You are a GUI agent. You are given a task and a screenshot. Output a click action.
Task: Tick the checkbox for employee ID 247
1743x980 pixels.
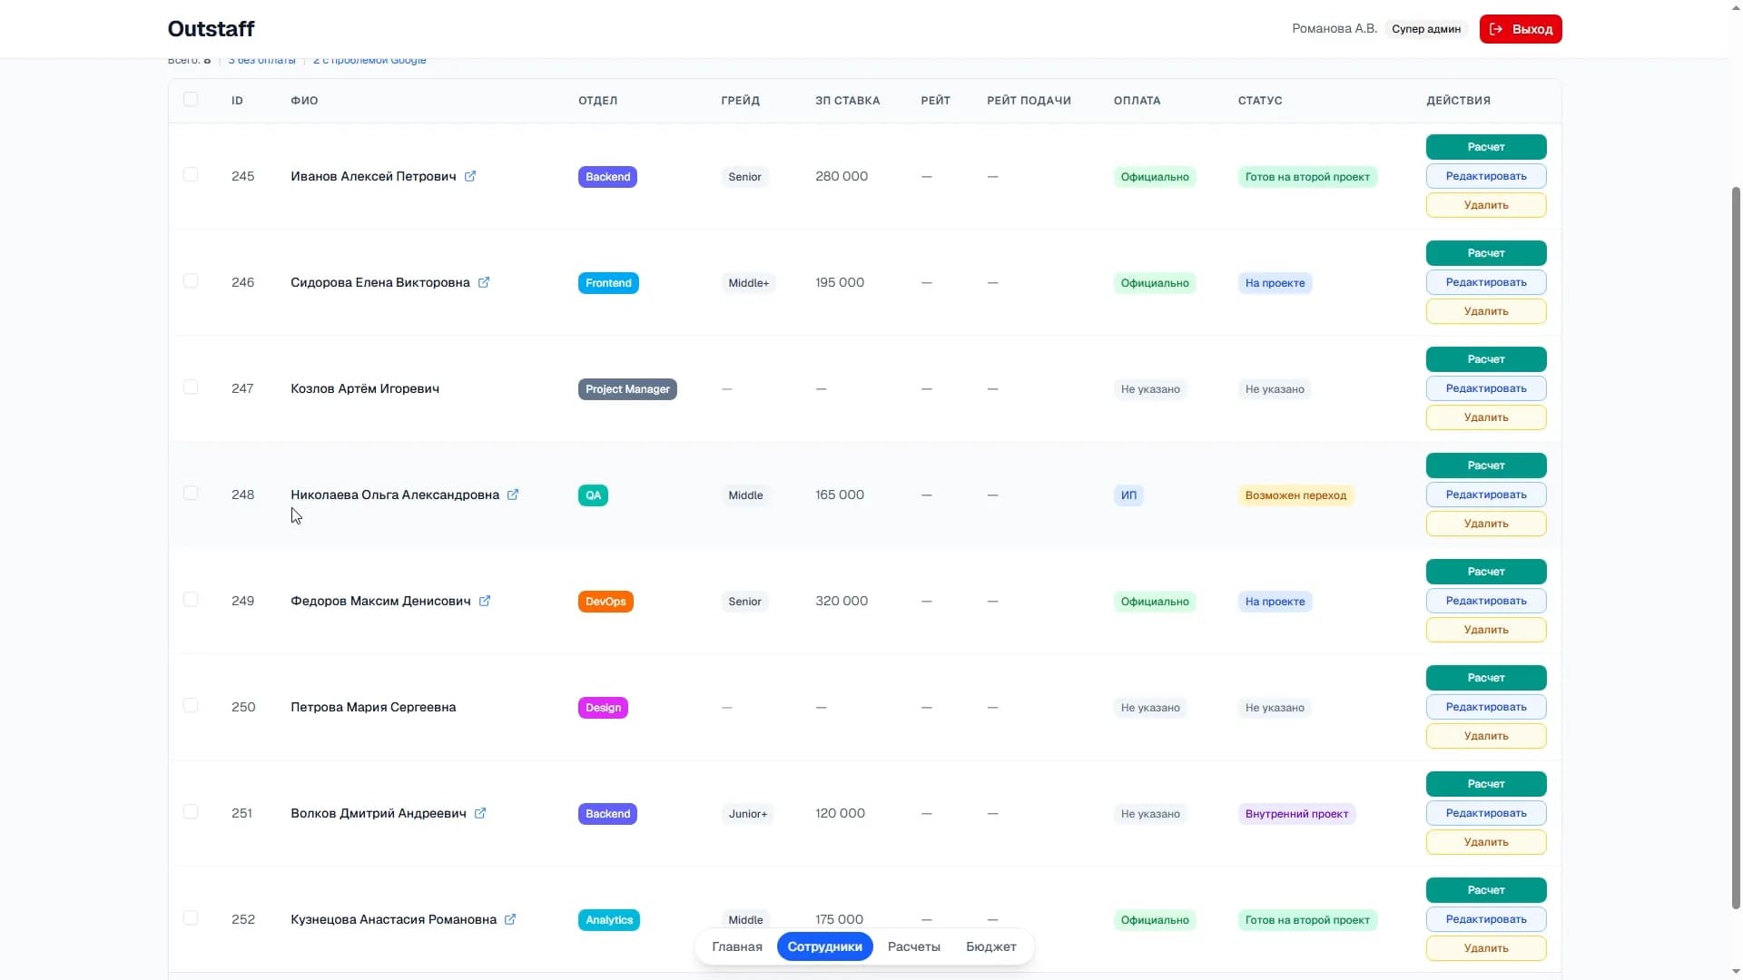tap(191, 387)
